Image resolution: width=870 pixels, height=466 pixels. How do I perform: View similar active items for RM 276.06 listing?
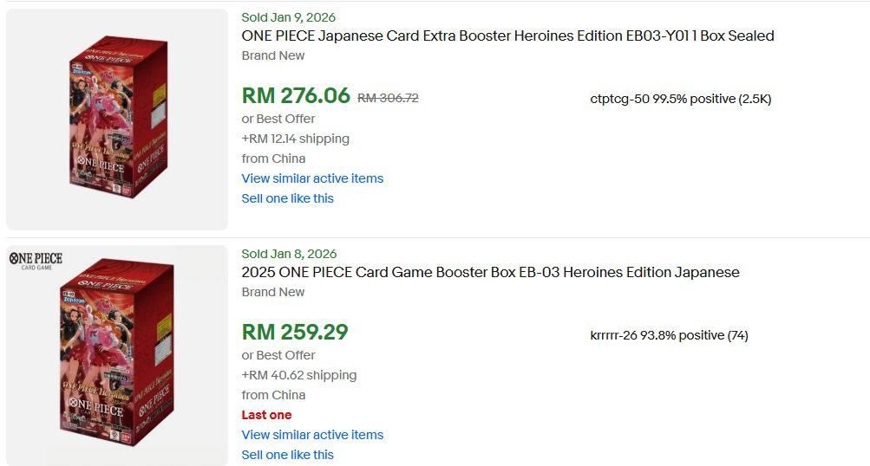[x=312, y=178]
